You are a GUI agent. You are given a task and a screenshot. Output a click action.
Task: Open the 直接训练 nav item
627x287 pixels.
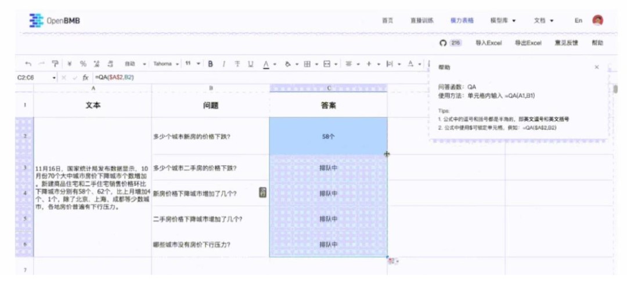[421, 20]
